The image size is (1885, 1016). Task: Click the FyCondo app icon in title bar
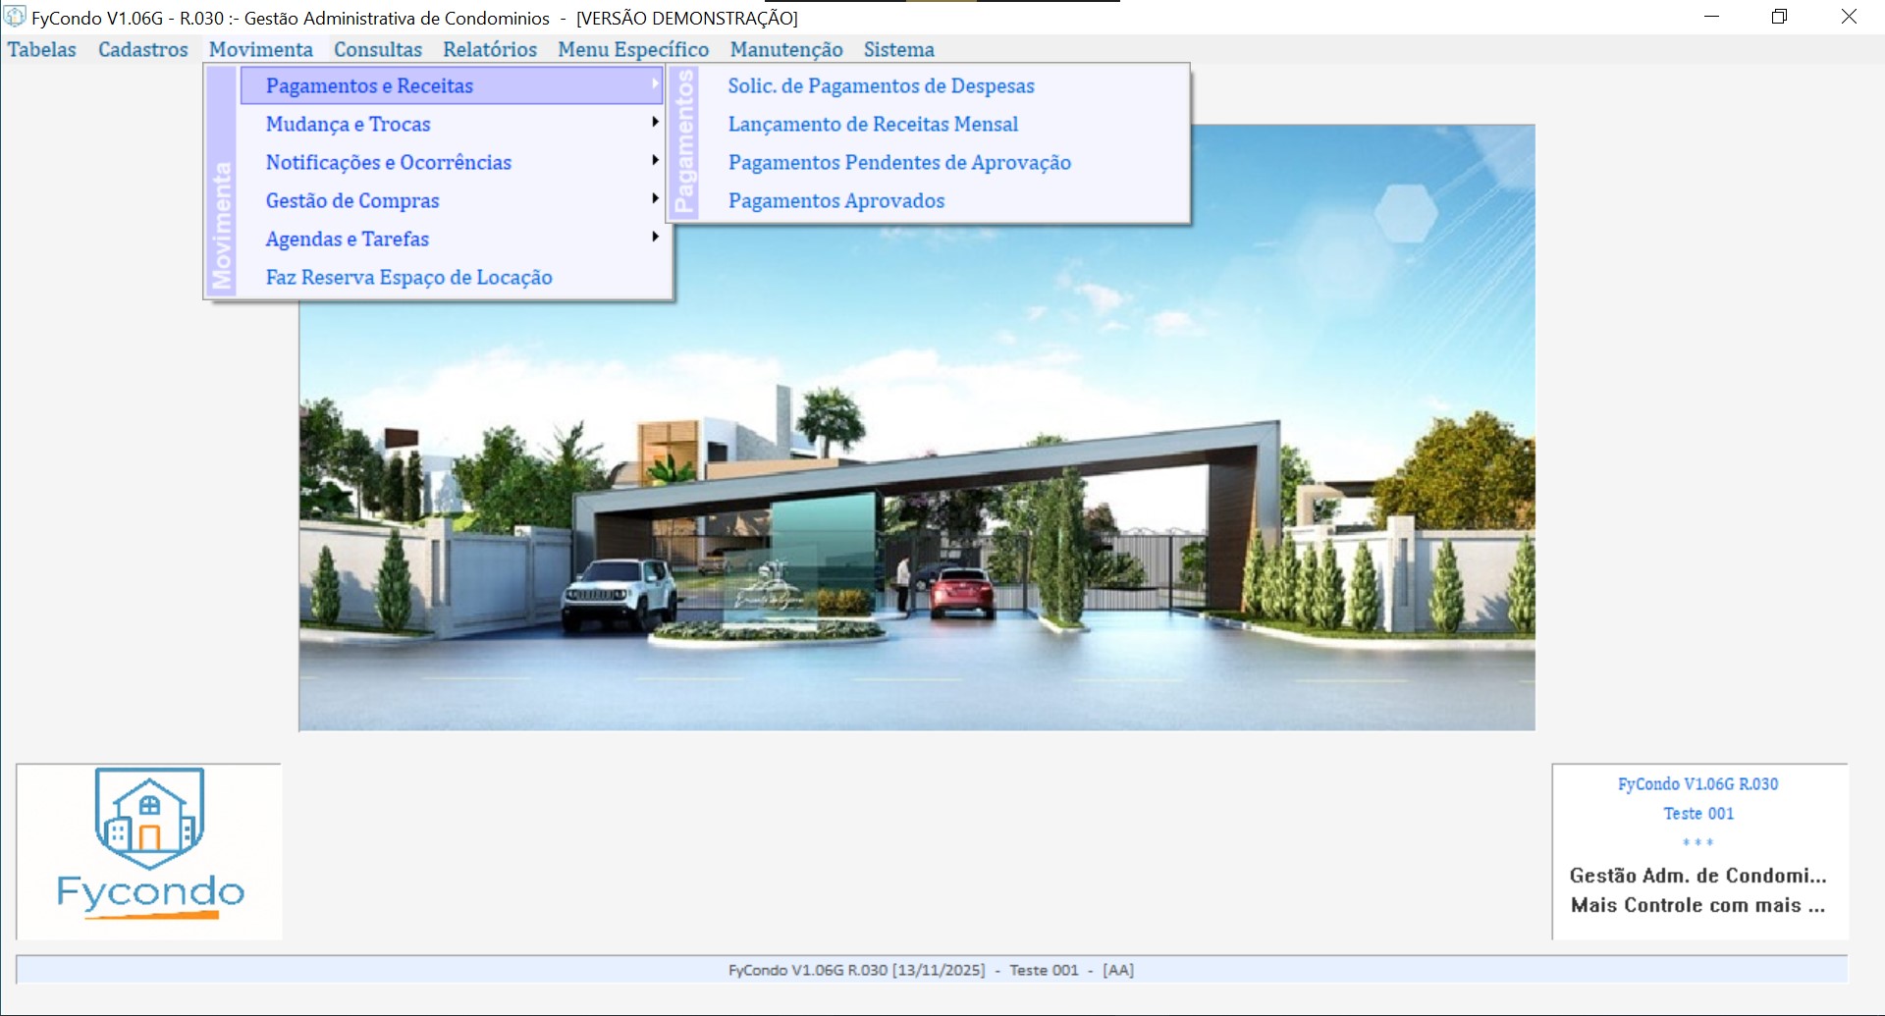click(15, 17)
